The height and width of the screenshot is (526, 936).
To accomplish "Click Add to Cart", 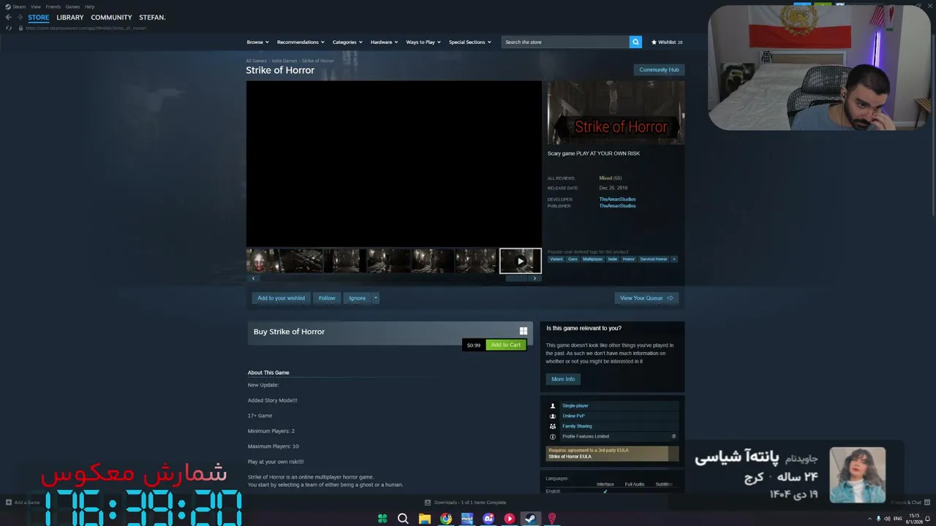I will (506, 345).
